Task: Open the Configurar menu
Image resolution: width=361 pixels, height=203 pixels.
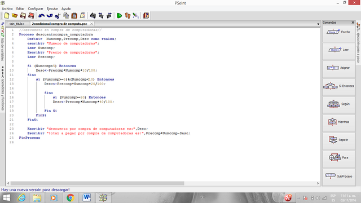Action: coord(36,9)
